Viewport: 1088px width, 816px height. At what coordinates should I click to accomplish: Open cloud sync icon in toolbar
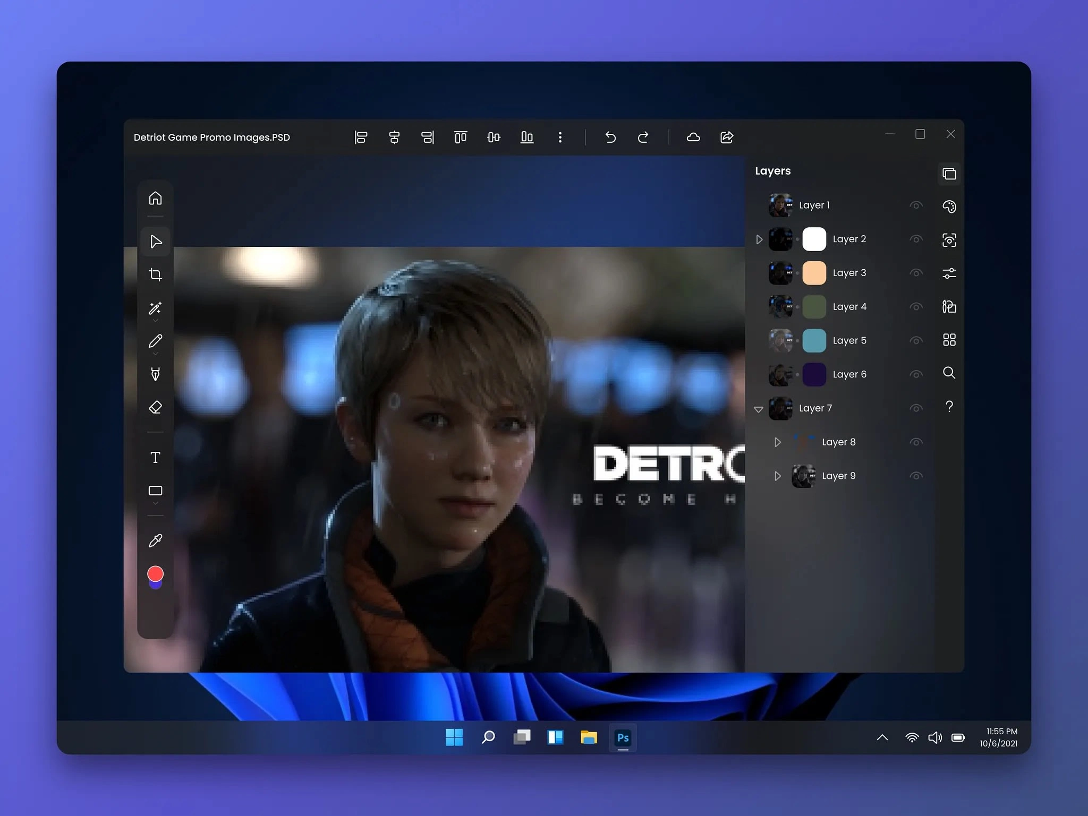[x=693, y=138]
